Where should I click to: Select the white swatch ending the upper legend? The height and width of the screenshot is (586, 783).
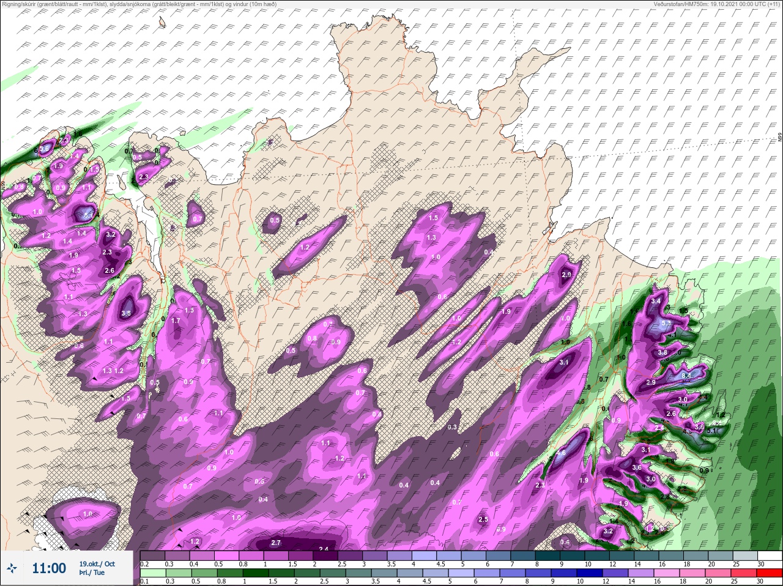point(769,556)
